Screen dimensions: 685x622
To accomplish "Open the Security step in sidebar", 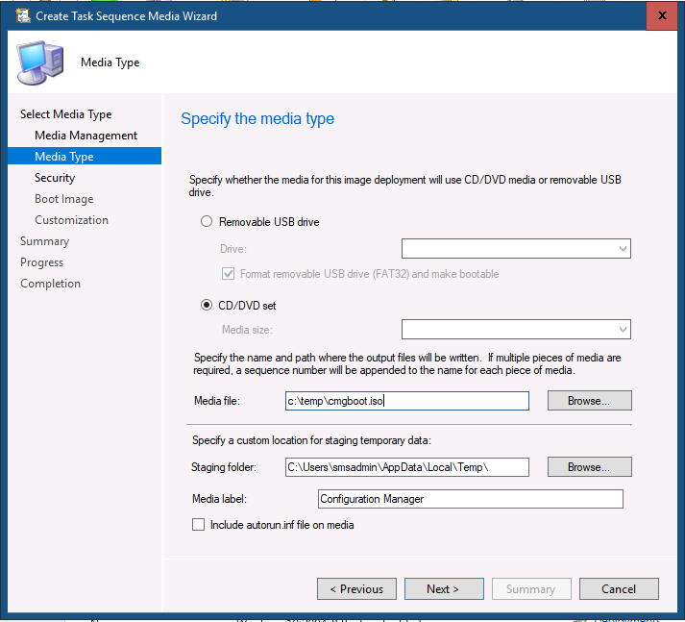I will pyautogui.click(x=55, y=178).
